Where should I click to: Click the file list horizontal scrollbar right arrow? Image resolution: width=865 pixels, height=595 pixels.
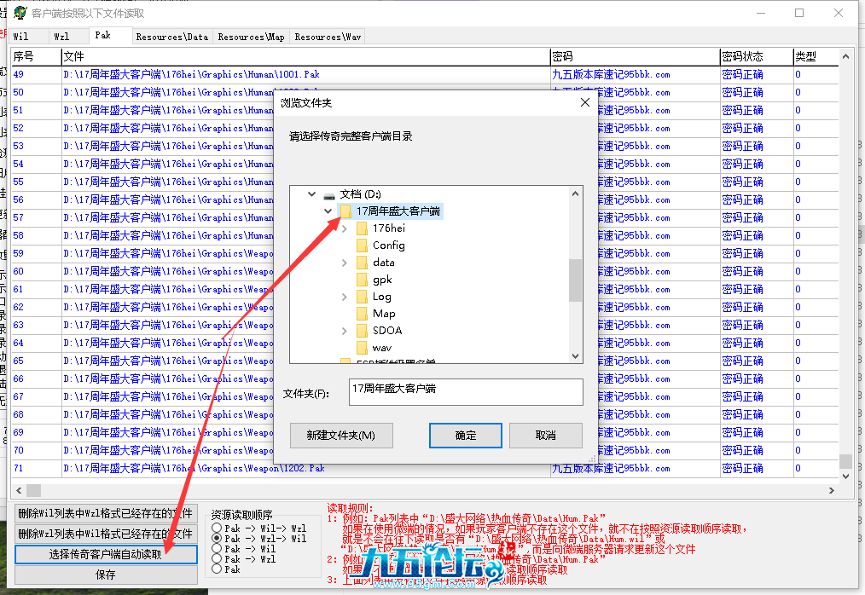pos(832,490)
